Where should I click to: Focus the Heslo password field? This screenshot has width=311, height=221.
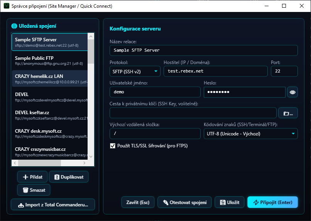tap(245, 92)
